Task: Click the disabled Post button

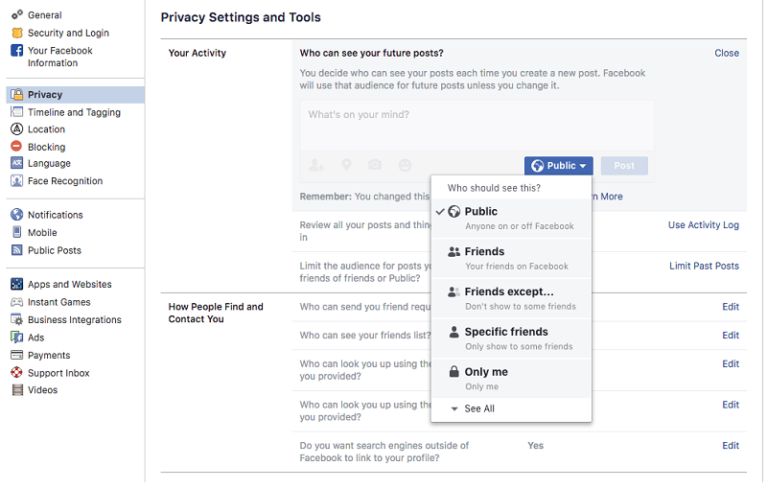Action: click(625, 166)
